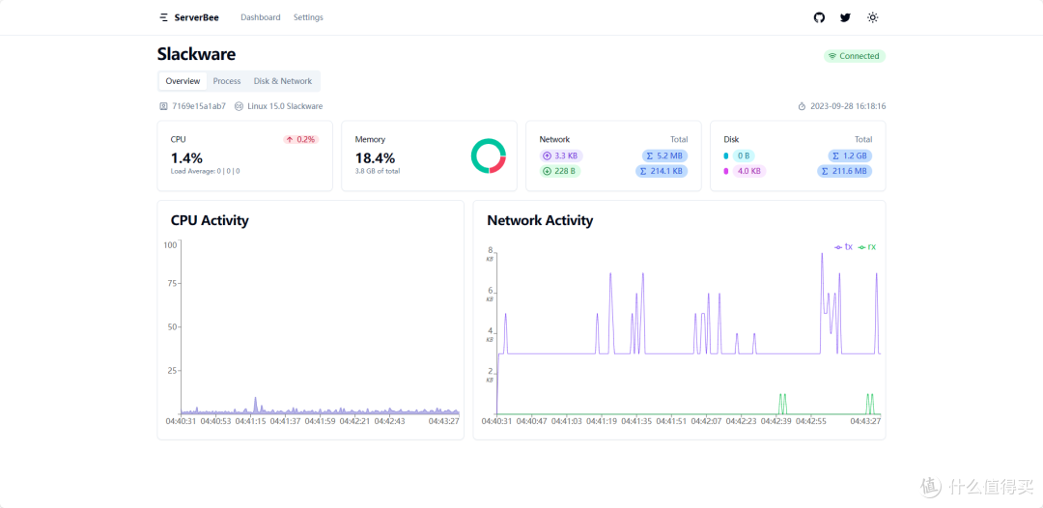Click the 4.0 KB disk write badge

749,172
